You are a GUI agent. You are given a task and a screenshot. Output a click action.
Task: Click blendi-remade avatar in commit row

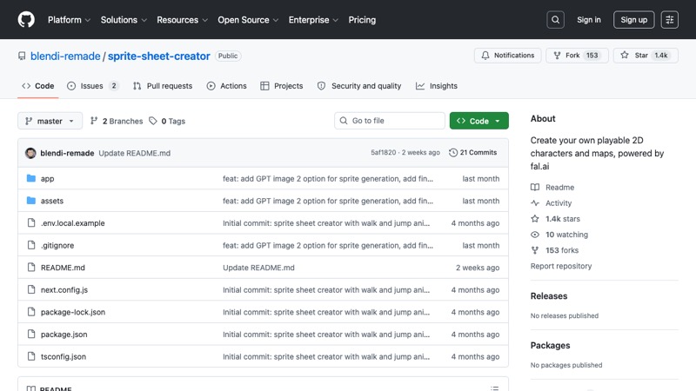30,153
